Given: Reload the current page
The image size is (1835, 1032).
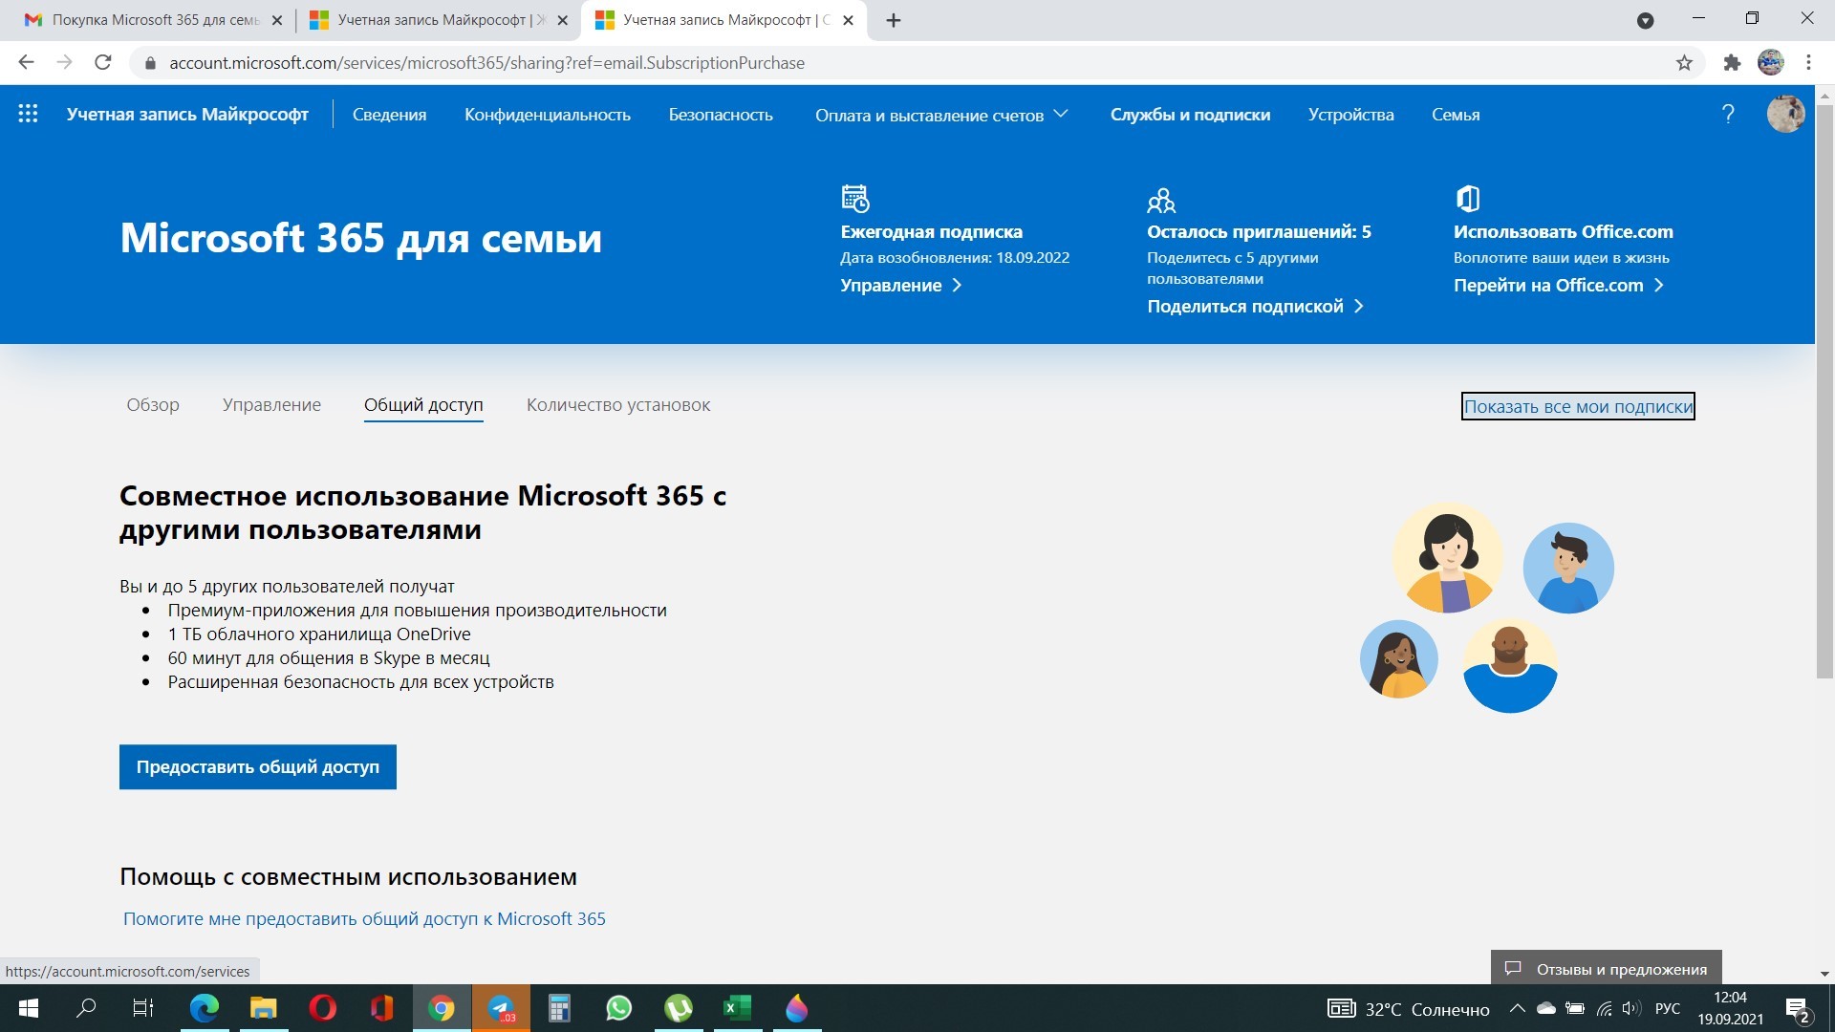Looking at the screenshot, I should click(x=103, y=63).
